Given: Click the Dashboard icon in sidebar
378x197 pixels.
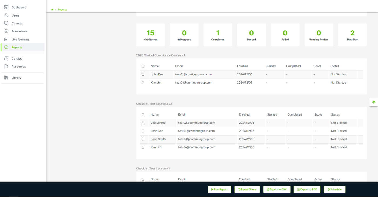Looking at the screenshot, I should (x=6, y=7).
